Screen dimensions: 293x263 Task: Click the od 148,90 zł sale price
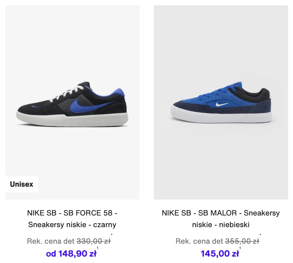(x=71, y=253)
